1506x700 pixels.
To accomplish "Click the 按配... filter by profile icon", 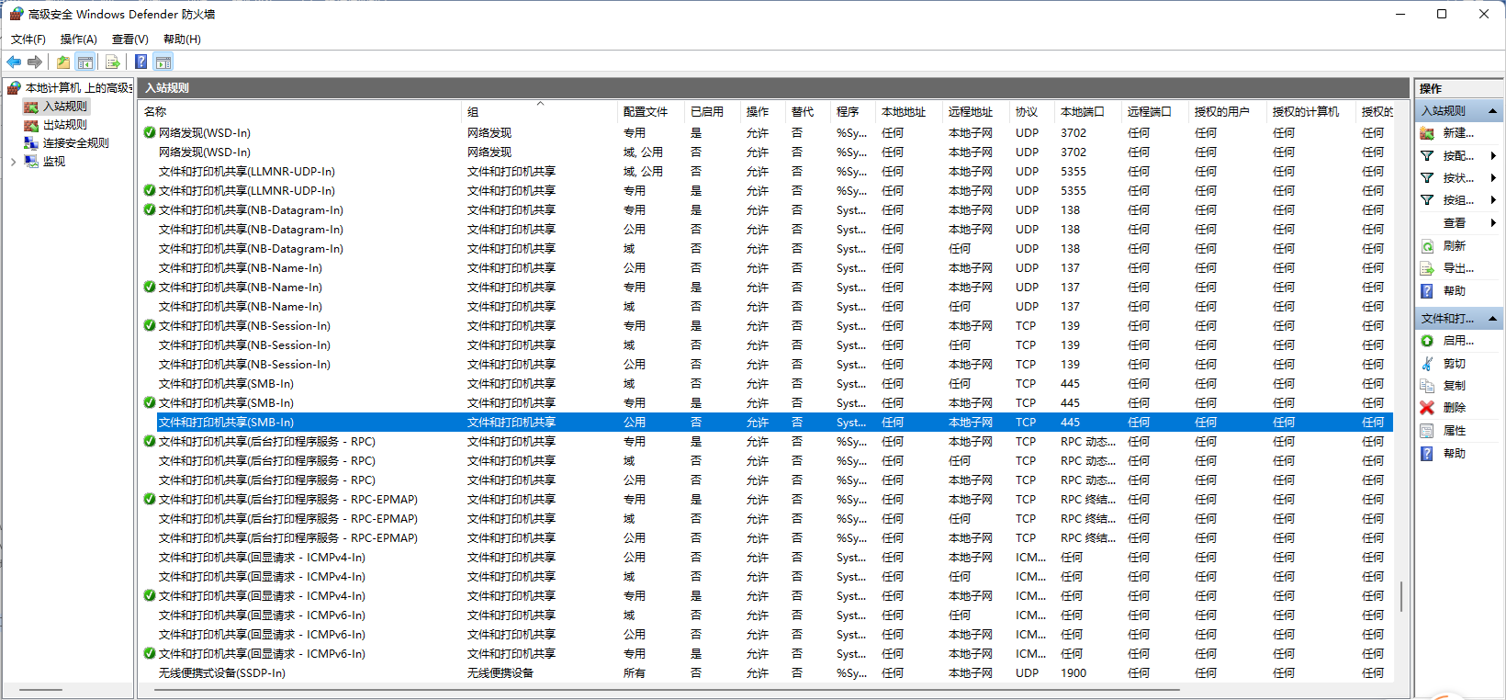I will 1427,156.
